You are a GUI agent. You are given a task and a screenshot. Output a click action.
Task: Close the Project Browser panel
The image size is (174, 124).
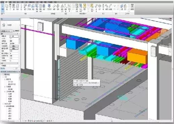coord(19,72)
